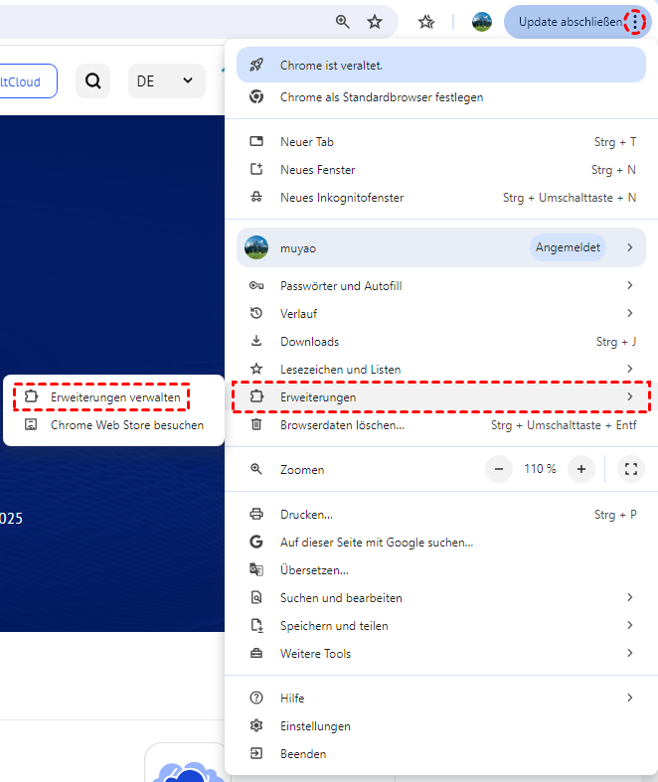
Task: Expand the muyao profile submenu arrow
Action: click(630, 247)
